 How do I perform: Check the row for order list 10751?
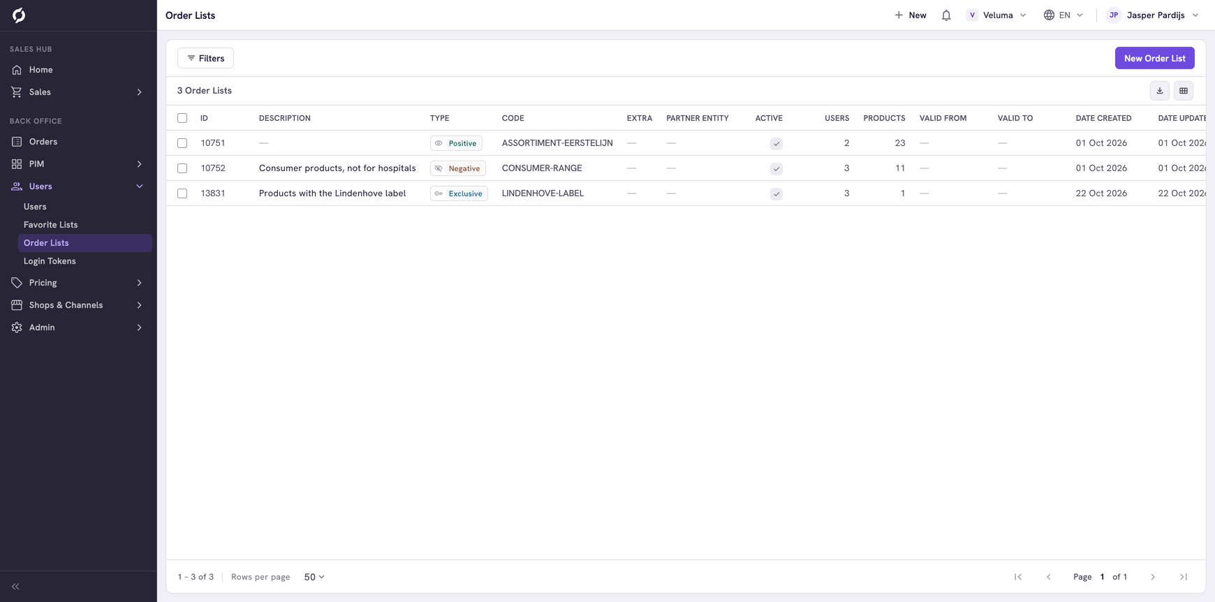[182, 143]
